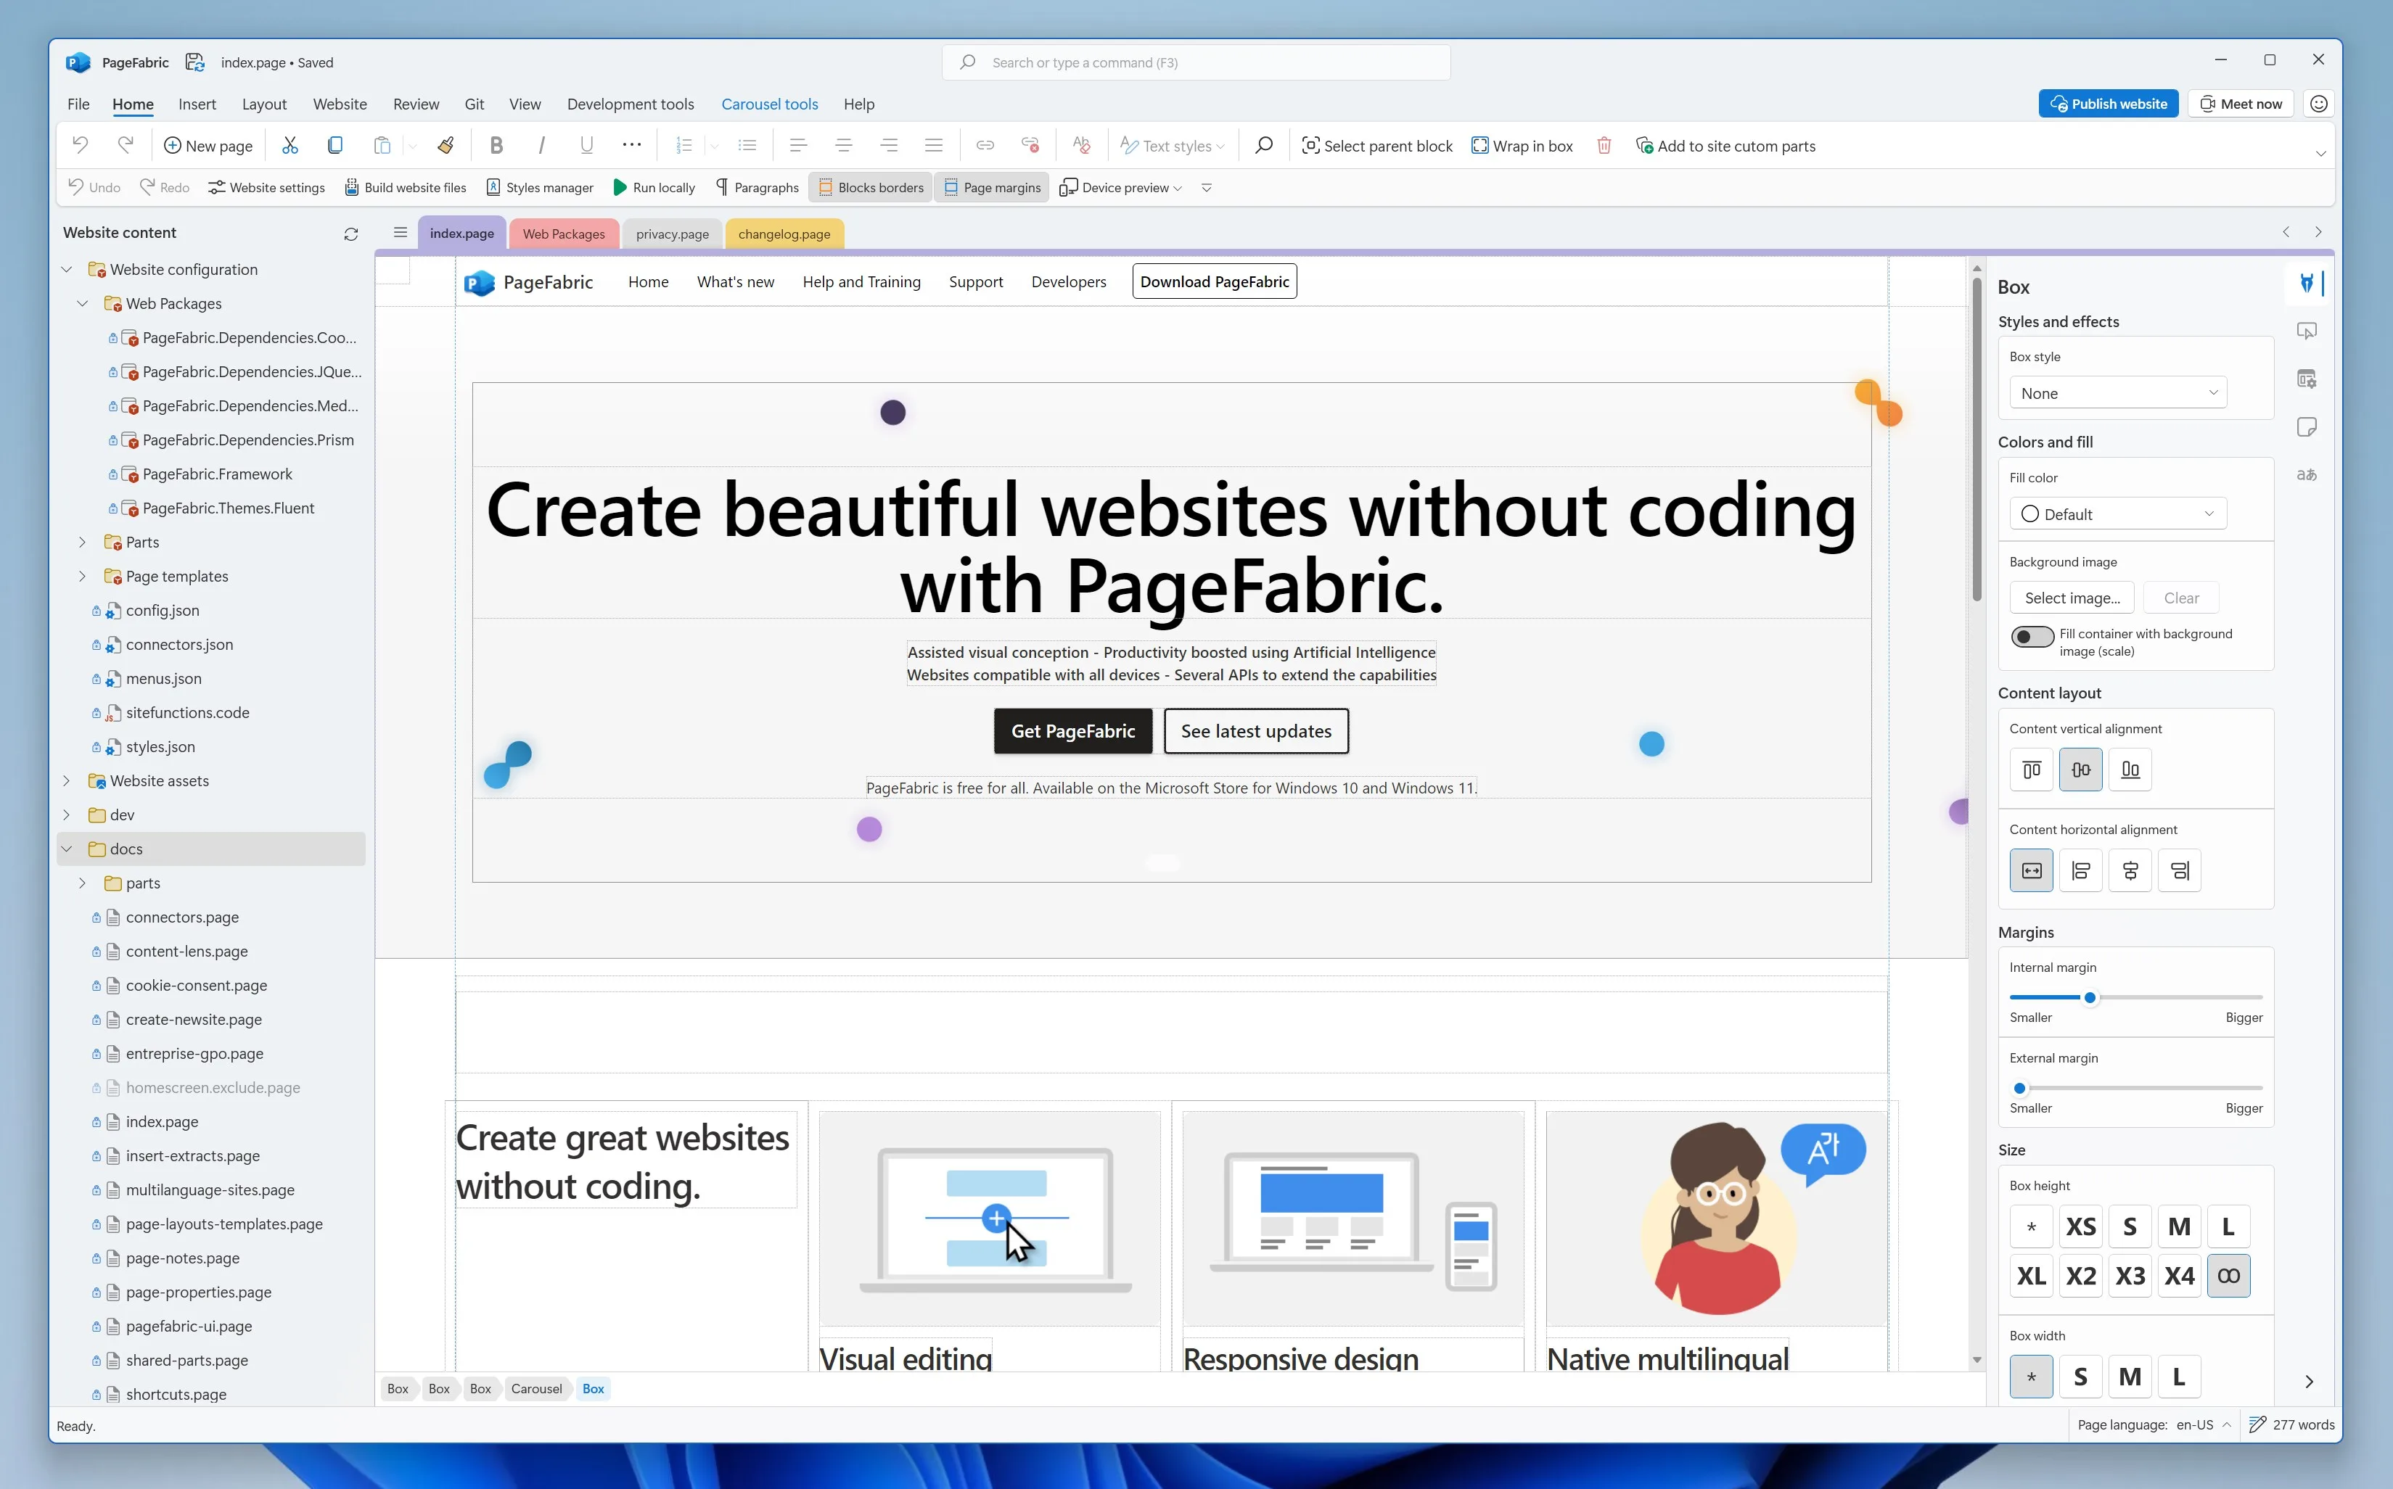This screenshot has height=1489, width=2393.
Task: Open the Insert menu
Action: pyautogui.click(x=197, y=104)
